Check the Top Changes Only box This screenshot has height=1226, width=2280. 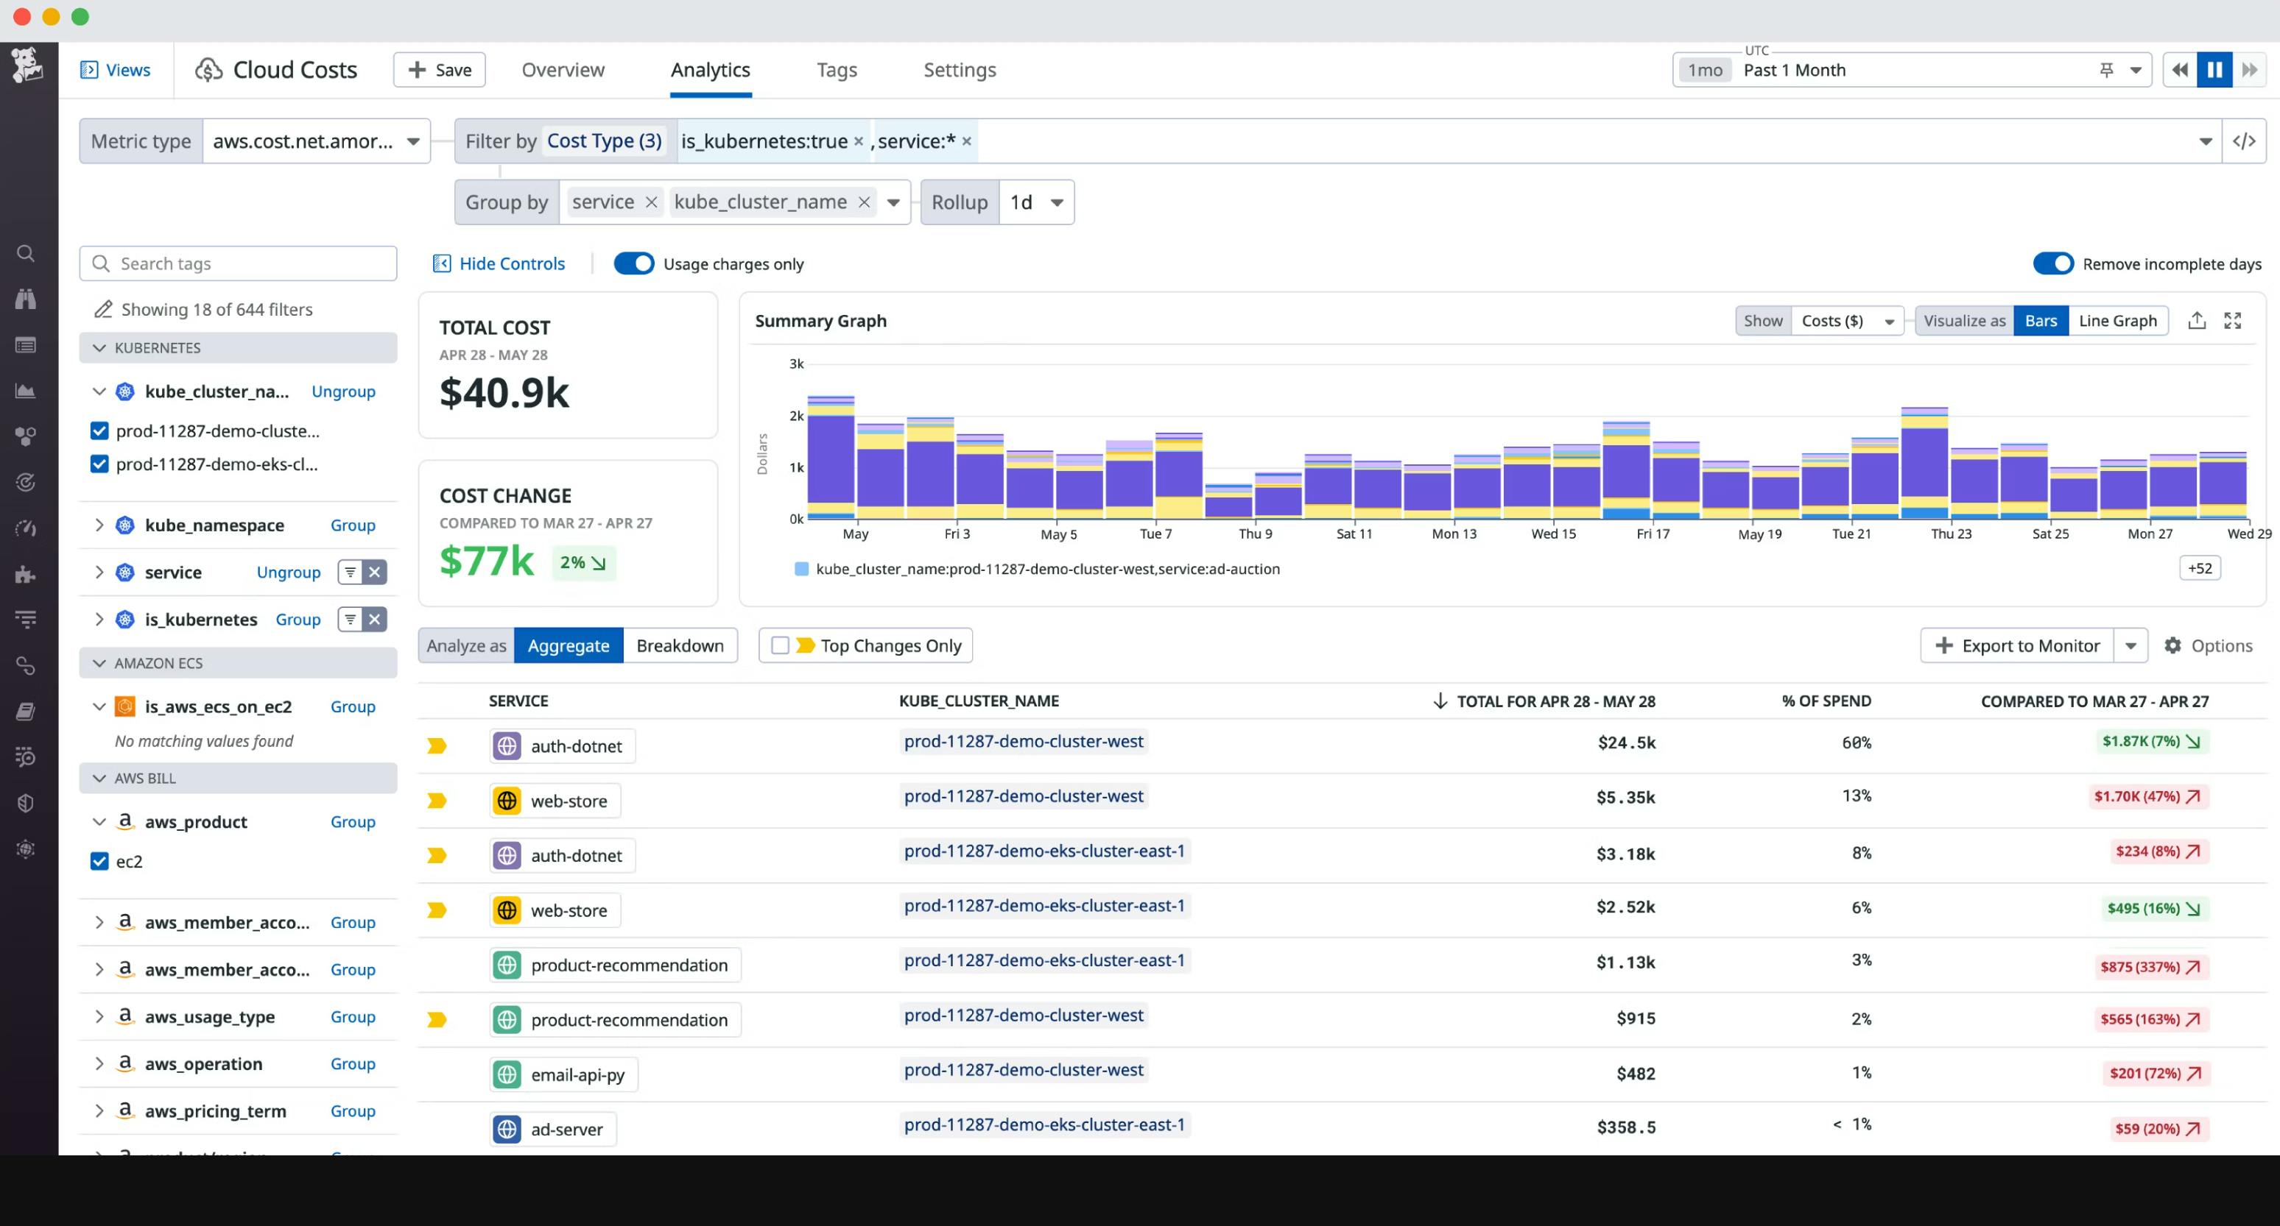coord(780,645)
